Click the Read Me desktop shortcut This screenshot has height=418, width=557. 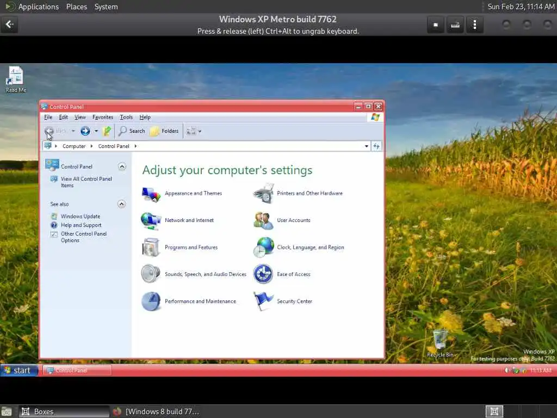click(x=16, y=79)
